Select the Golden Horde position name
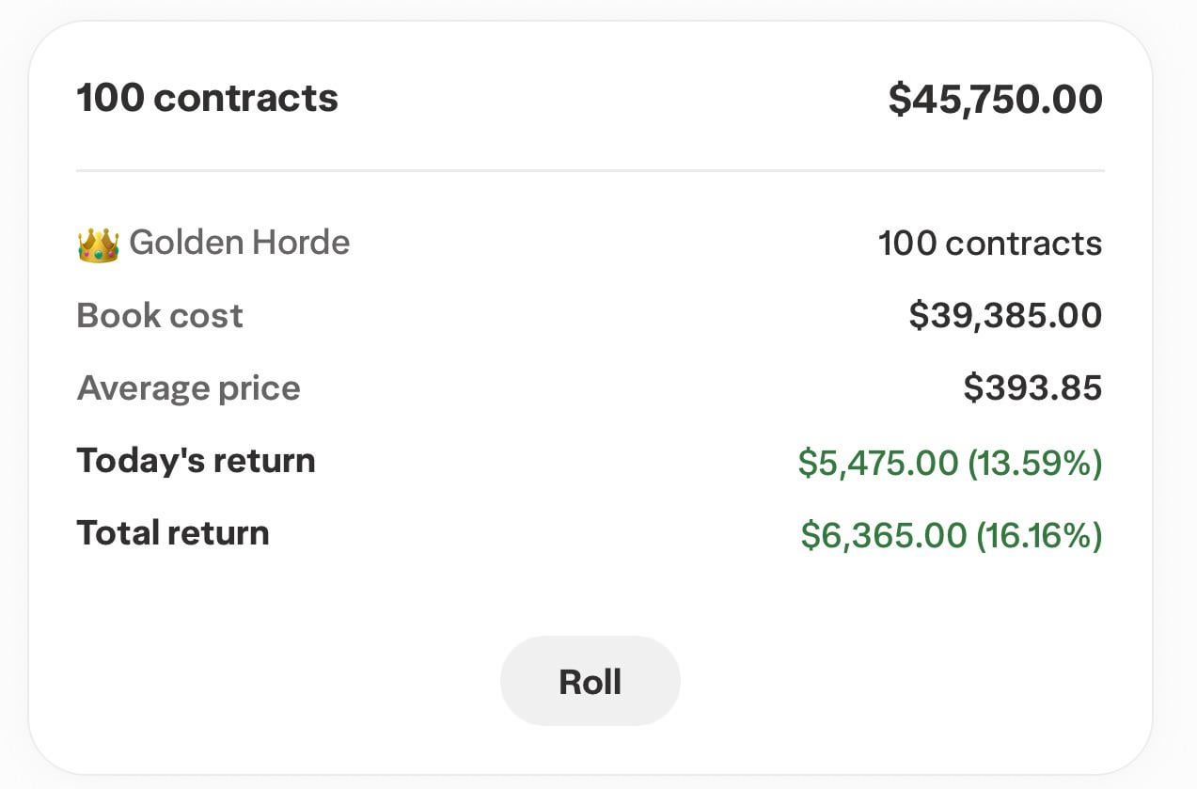The image size is (1197, 789). (240, 243)
